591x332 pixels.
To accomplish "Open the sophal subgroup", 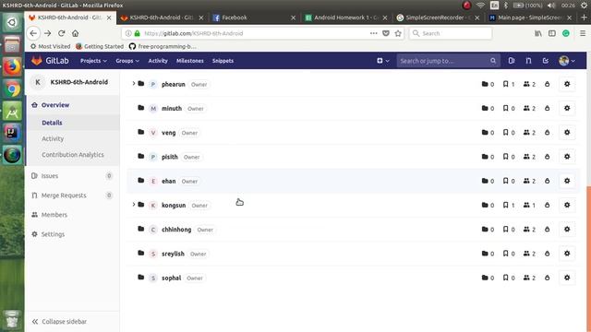I will (x=171, y=278).
